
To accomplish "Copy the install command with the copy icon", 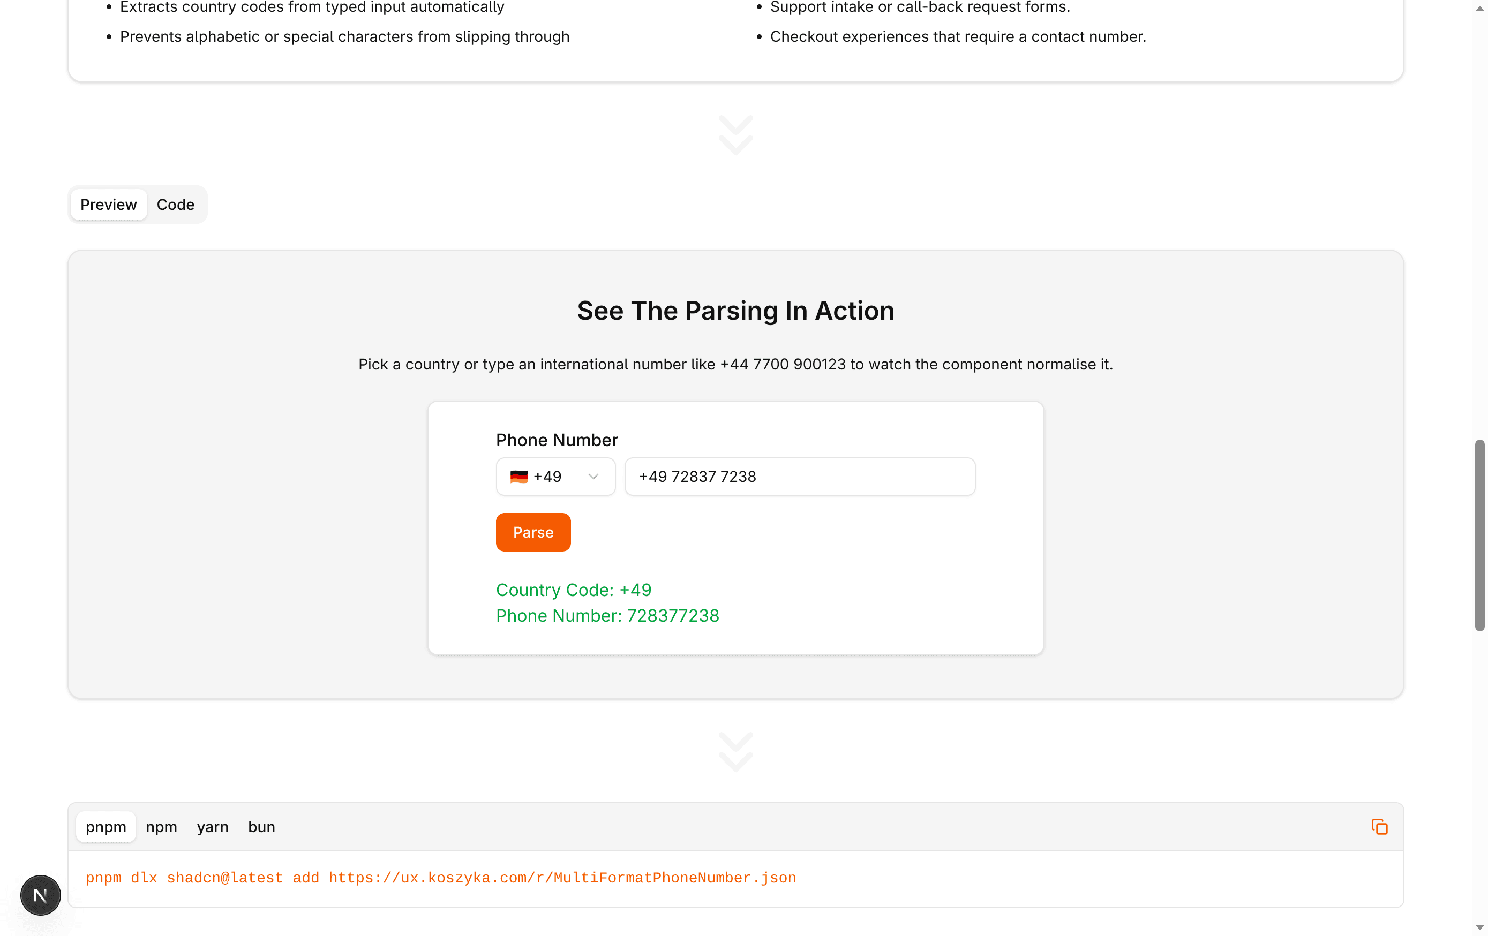I will pos(1379,827).
